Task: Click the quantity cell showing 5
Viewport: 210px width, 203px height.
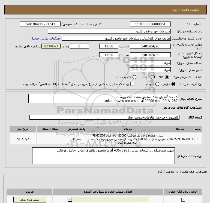Action: coord(50,139)
